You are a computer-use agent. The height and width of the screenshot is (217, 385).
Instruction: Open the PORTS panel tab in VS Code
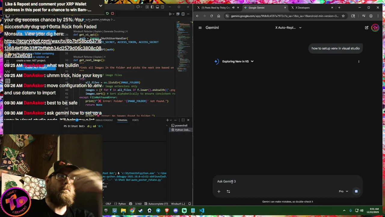135,120
